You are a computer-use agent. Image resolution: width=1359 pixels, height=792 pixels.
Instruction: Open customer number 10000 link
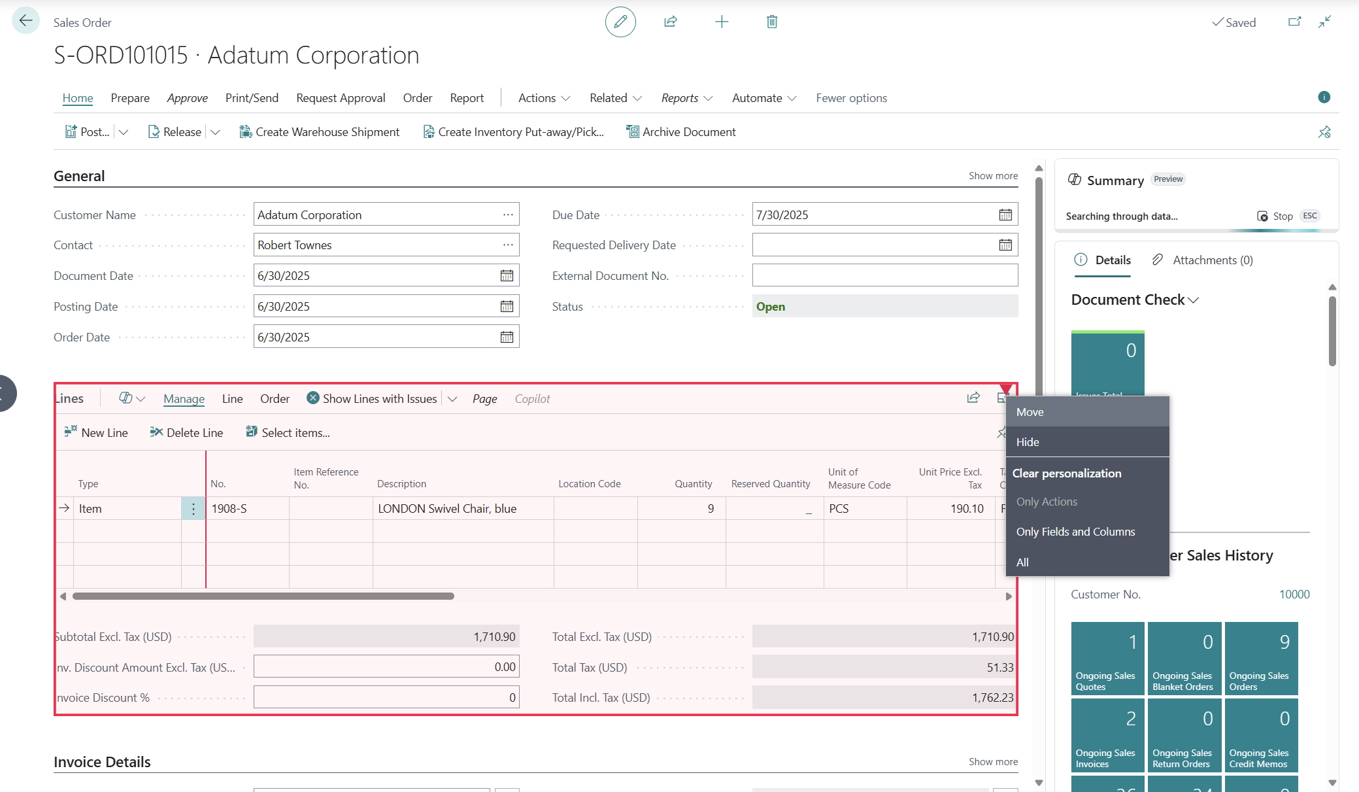1294,594
